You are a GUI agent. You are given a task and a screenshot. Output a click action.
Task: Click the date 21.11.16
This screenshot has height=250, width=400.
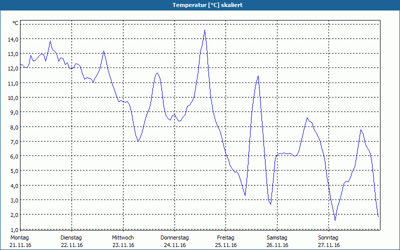click(x=20, y=245)
